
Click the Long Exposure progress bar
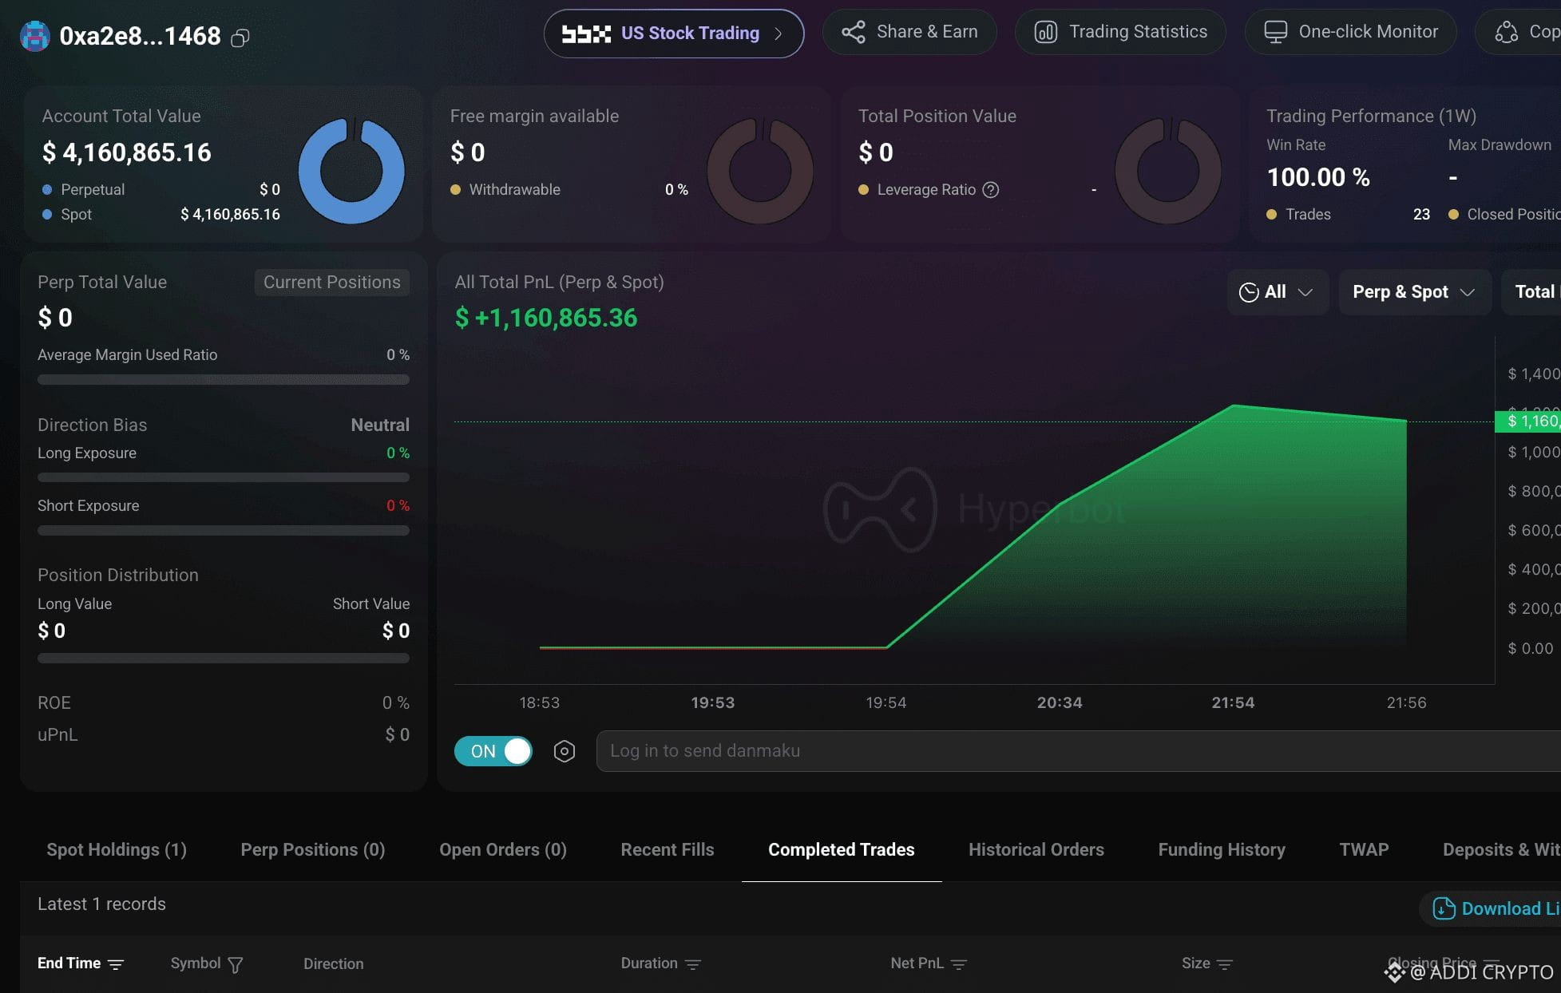point(224,477)
